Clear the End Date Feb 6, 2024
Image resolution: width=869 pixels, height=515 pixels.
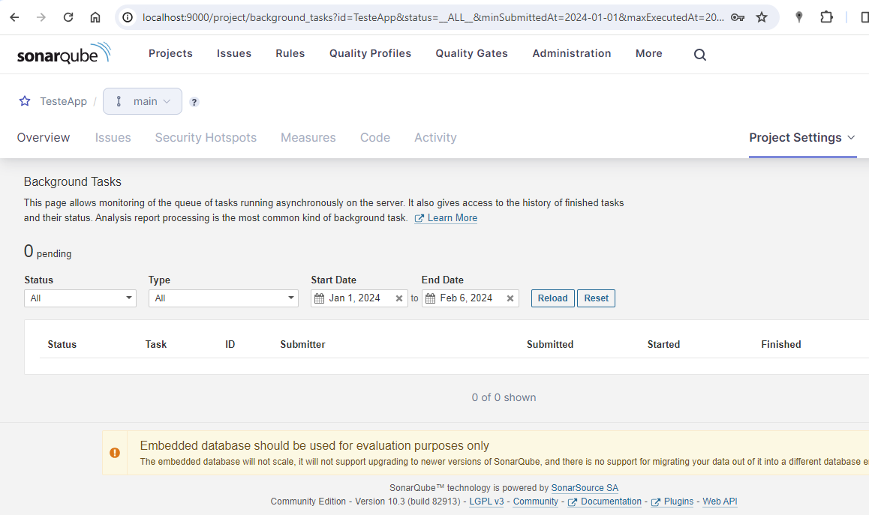(x=510, y=298)
